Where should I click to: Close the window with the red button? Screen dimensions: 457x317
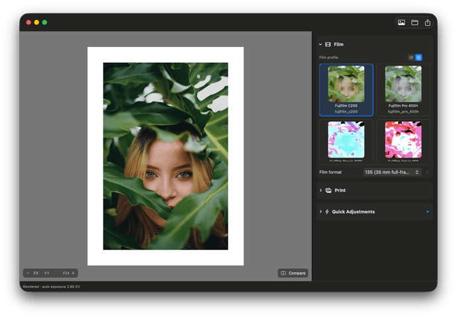pyautogui.click(x=28, y=23)
